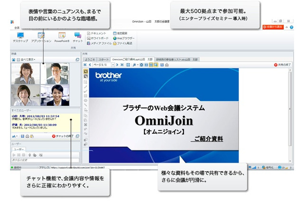Copy the chat contents
The width and height of the screenshot is (304, 202).
point(32,136)
